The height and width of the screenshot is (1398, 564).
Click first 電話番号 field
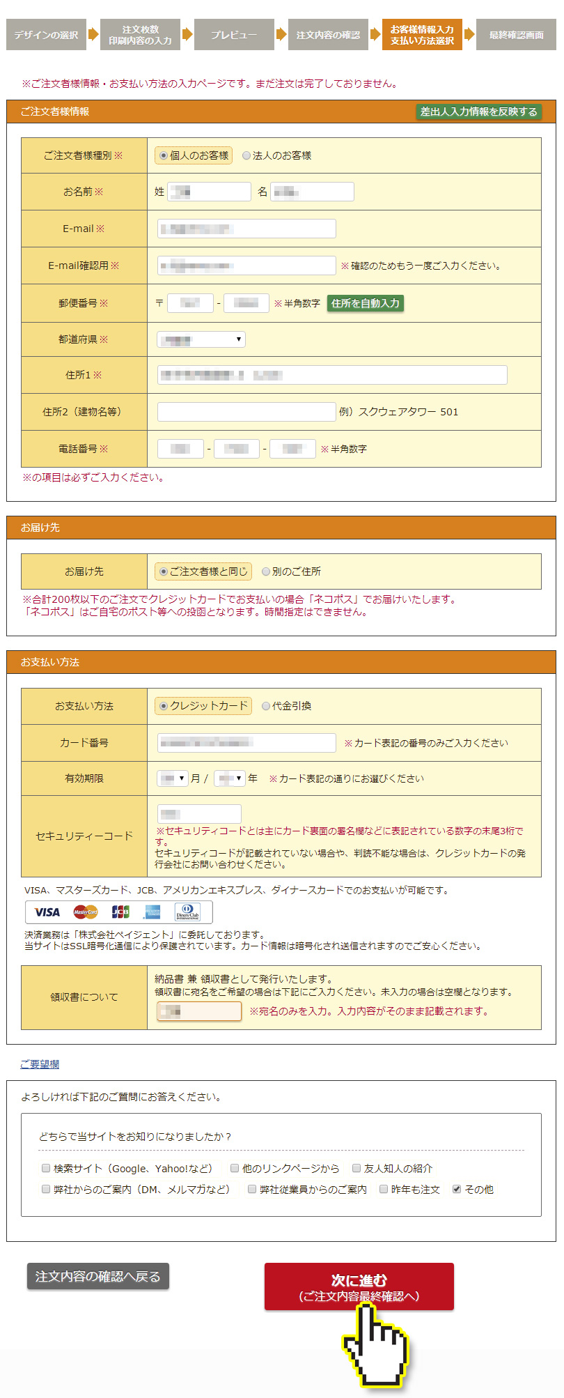180,449
